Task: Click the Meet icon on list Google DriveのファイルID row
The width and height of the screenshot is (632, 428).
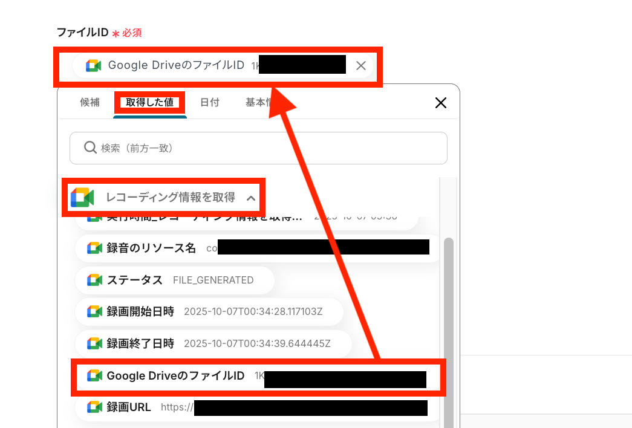Action: tap(94, 376)
